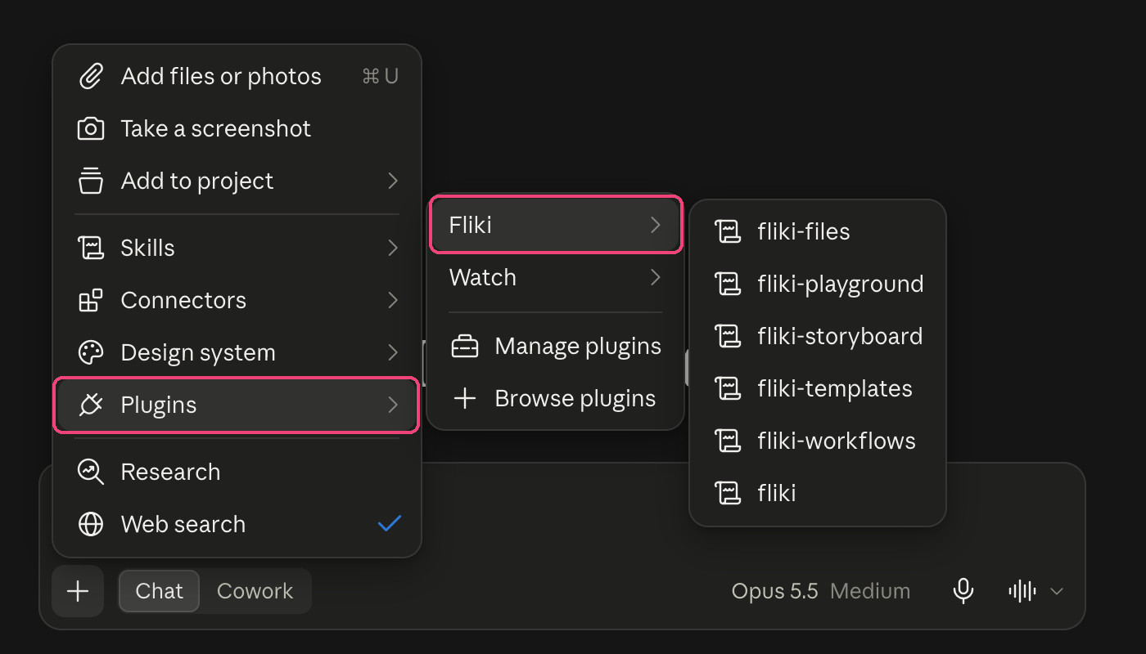Toggle off the Web search checkmark

point(390,524)
